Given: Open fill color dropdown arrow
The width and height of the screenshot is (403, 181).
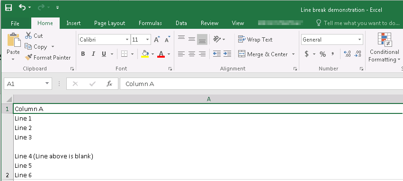Looking at the screenshot, I should [152, 54].
